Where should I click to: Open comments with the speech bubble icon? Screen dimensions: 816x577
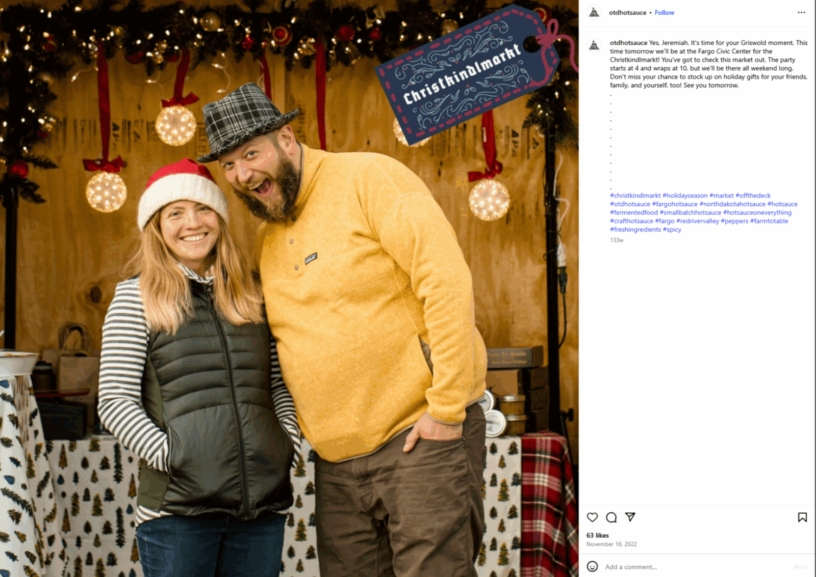pos(611,517)
